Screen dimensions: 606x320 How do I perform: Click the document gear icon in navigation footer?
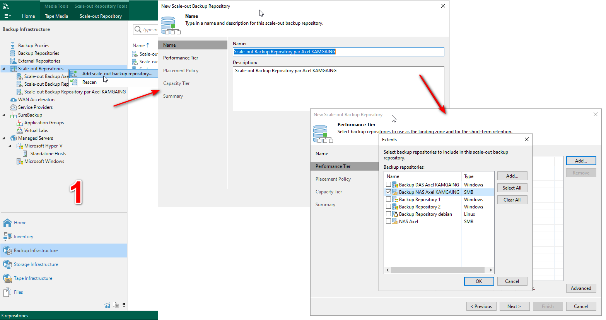(x=116, y=305)
